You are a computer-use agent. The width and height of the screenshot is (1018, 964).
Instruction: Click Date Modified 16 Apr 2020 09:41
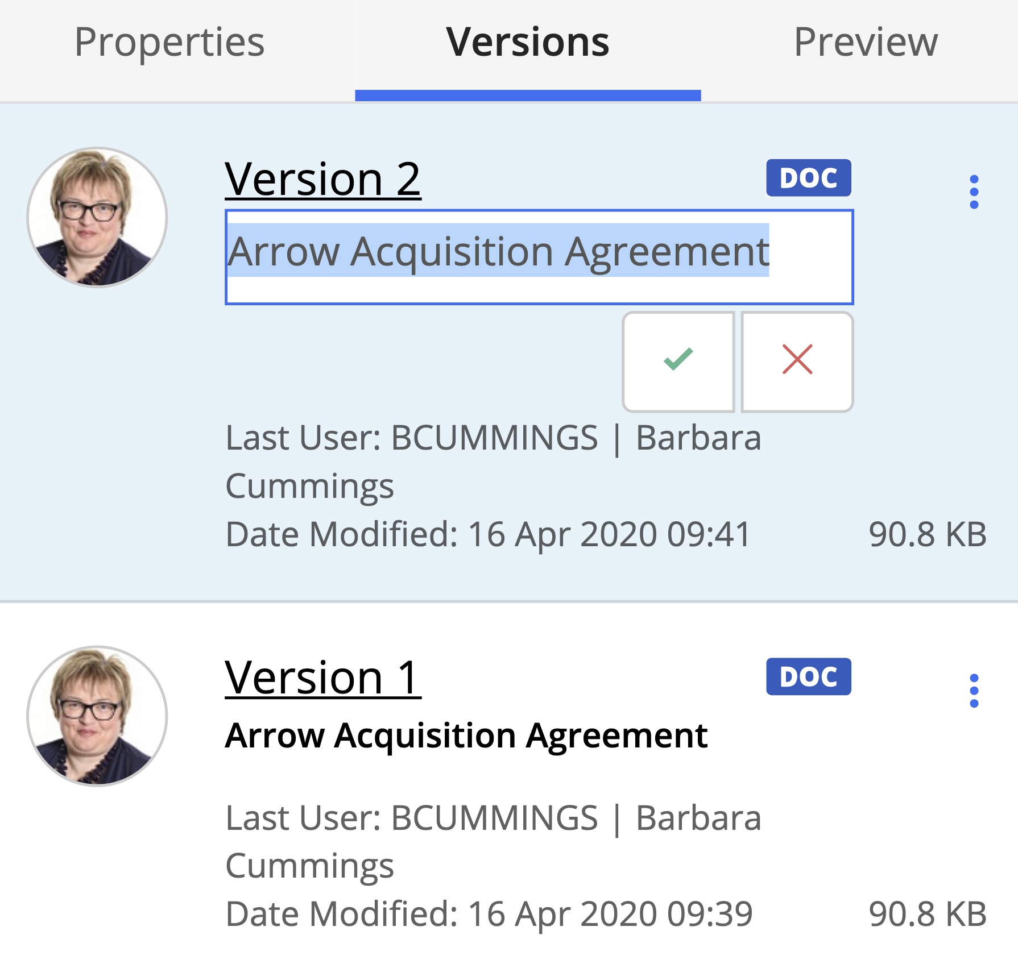488,534
